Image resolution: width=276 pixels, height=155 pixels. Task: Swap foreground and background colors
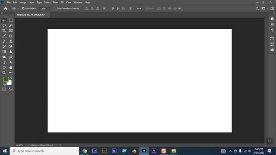pyautogui.click(x=11, y=77)
